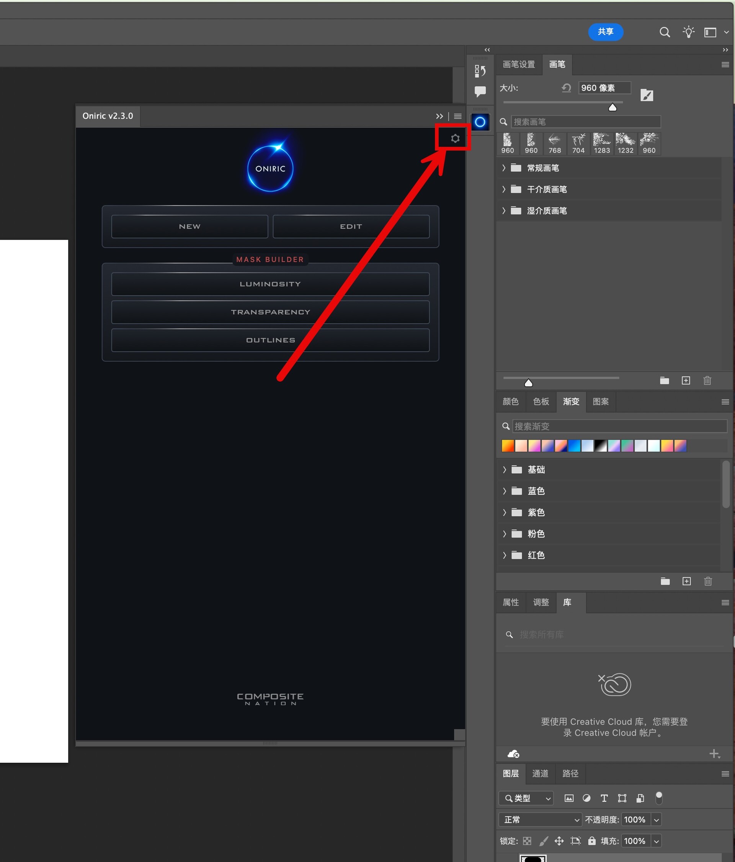735x862 pixels.
Task: Open the 填充 fill dropdown arrow
Action: tap(657, 841)
